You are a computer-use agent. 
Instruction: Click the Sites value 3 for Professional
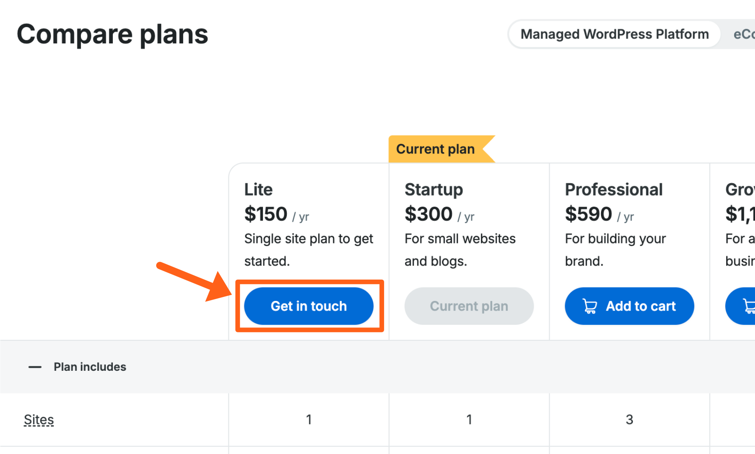629,419
